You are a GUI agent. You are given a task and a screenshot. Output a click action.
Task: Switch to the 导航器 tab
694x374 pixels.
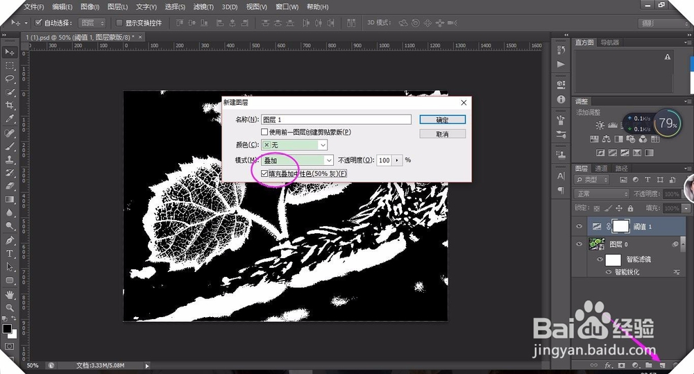click(609, 42)
